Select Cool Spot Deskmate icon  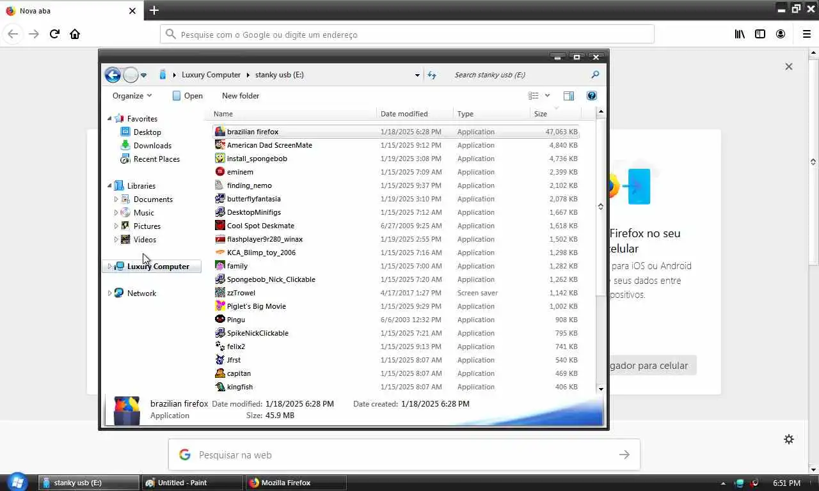tap(220, 226)
